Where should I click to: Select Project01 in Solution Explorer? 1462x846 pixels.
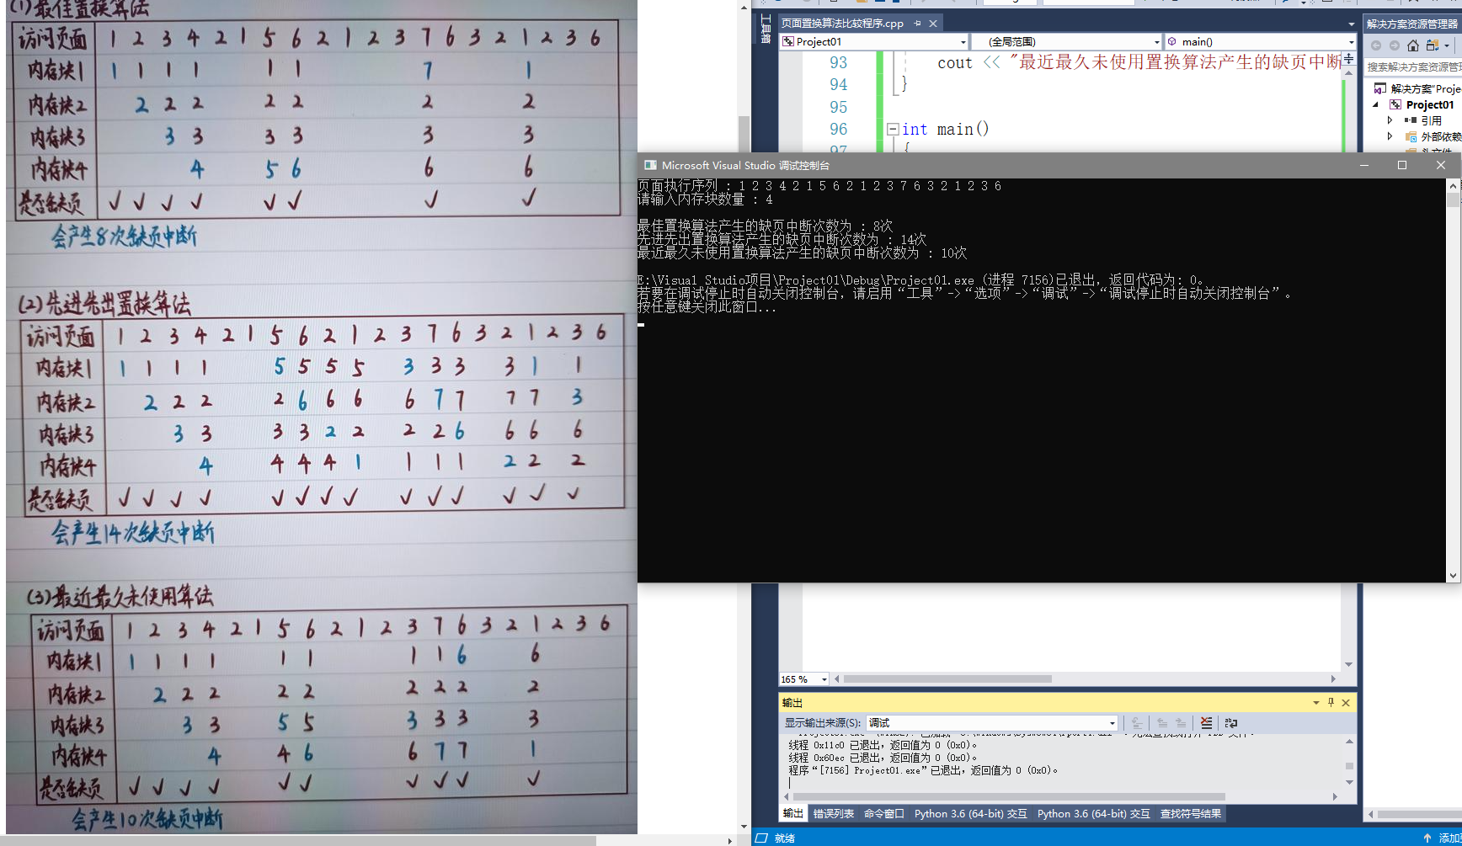[1429, 104]
